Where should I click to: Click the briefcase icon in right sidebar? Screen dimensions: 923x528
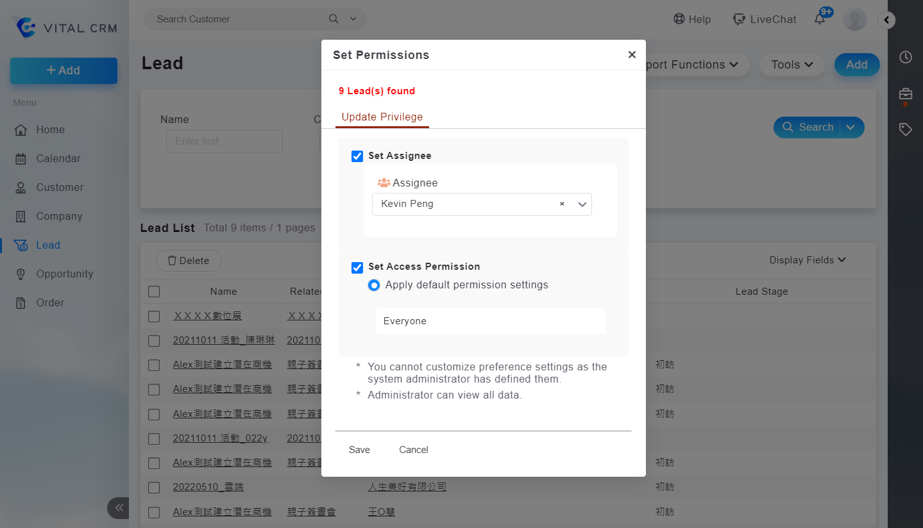pos(905,94)
